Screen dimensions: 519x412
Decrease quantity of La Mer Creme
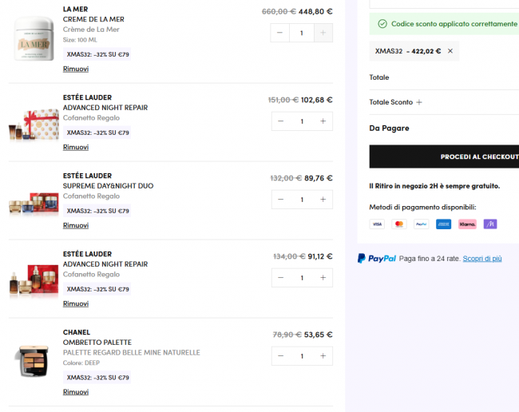click(280, 33)
